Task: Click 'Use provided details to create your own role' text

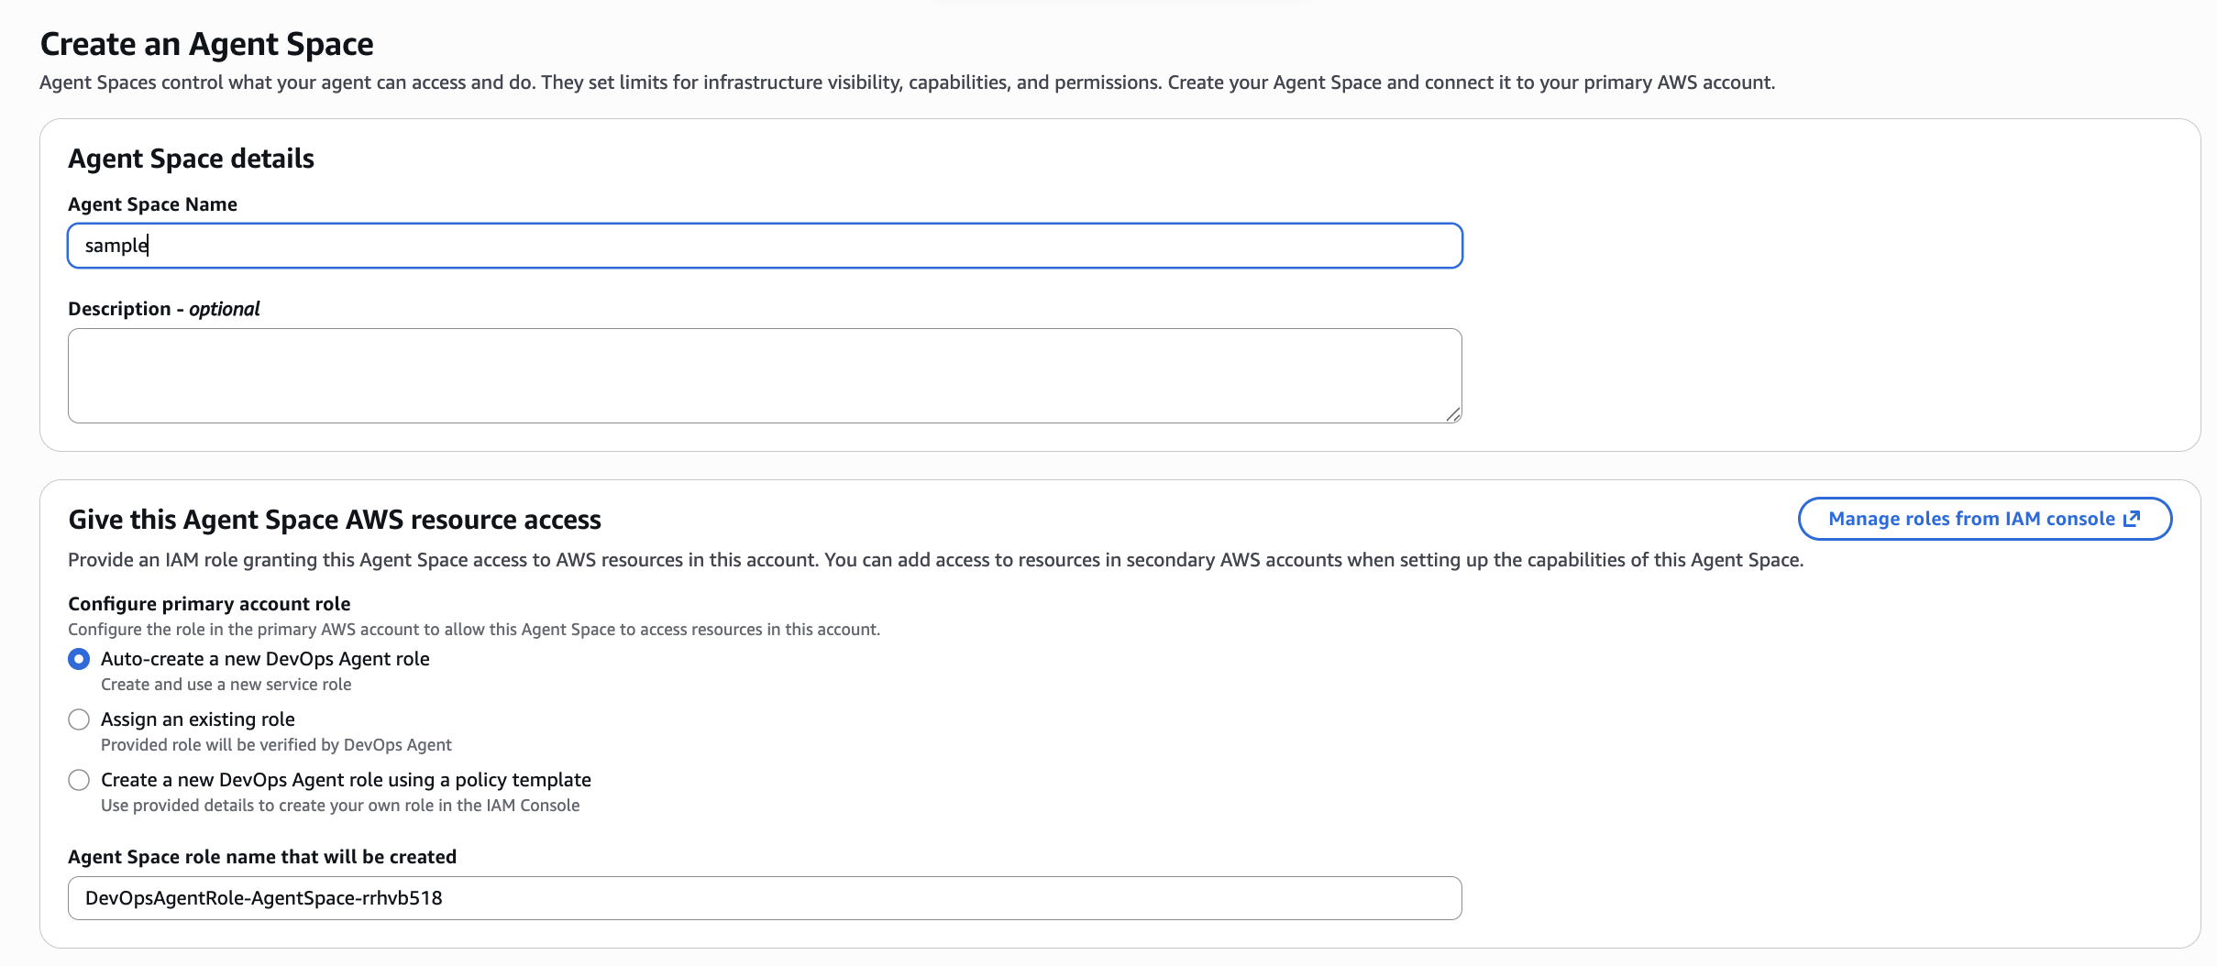Action: click(x=340, y=806)
